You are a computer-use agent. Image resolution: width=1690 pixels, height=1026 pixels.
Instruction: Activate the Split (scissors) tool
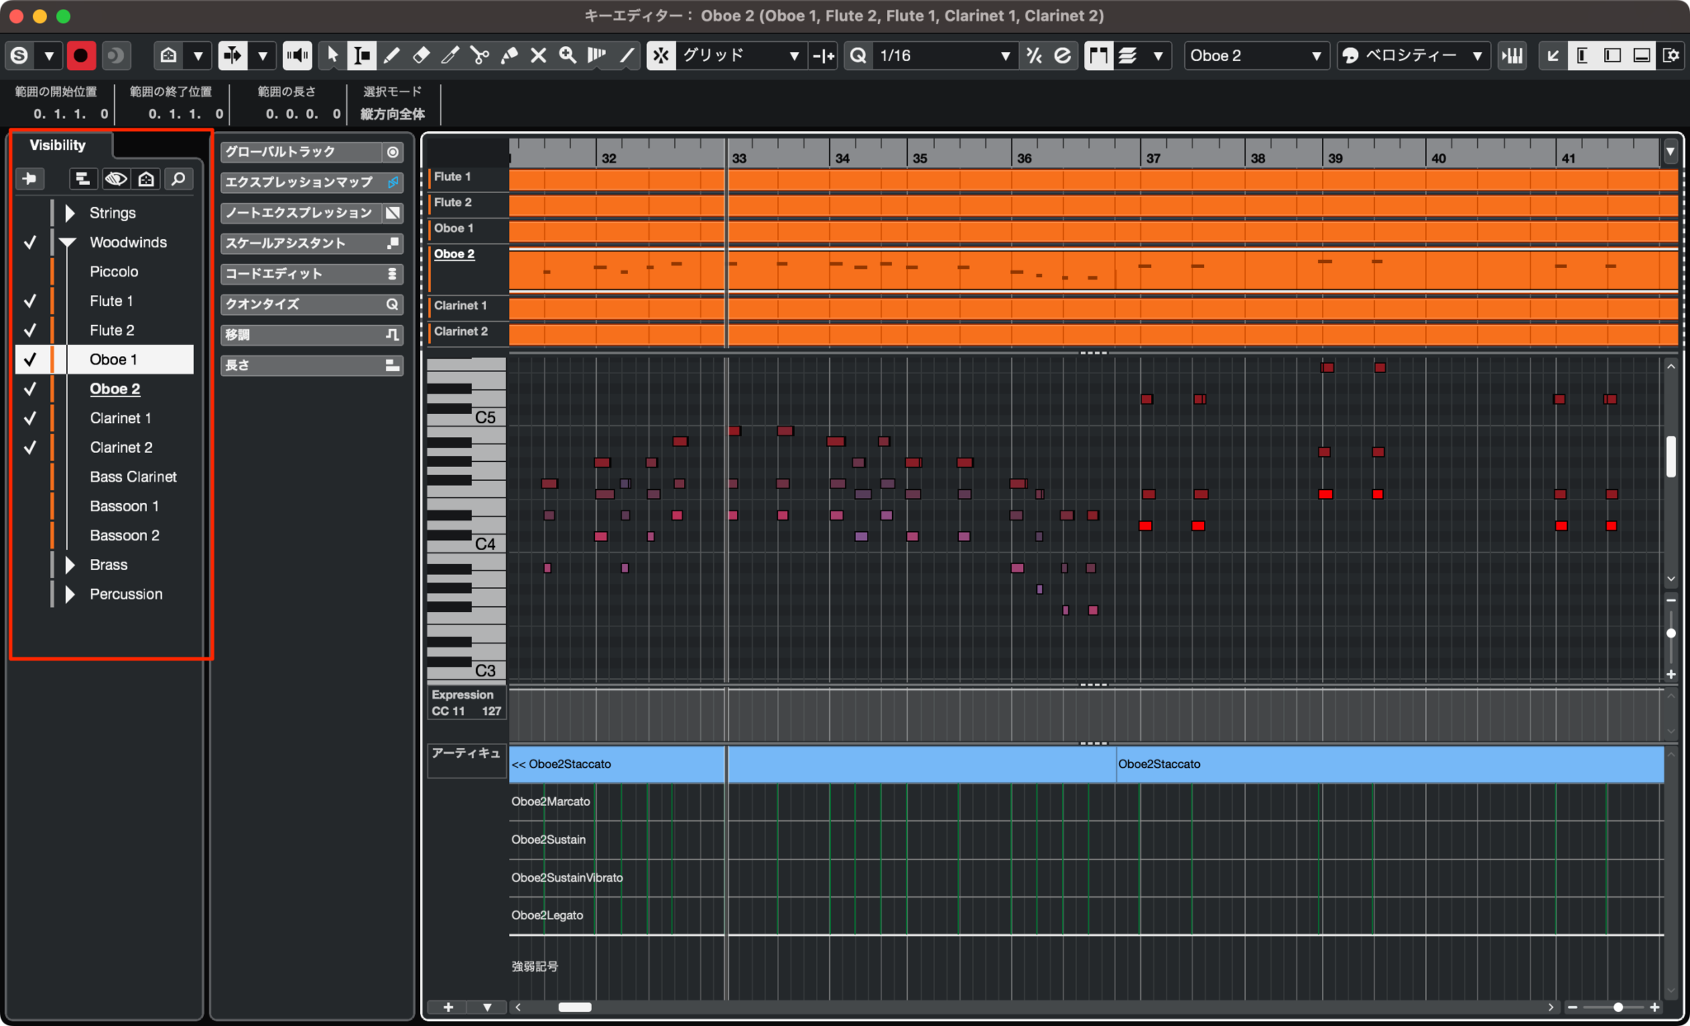(481, 55)
